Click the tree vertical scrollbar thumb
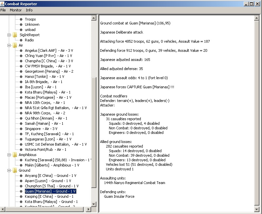Screen dimensions: 262x214 [94, 132]
